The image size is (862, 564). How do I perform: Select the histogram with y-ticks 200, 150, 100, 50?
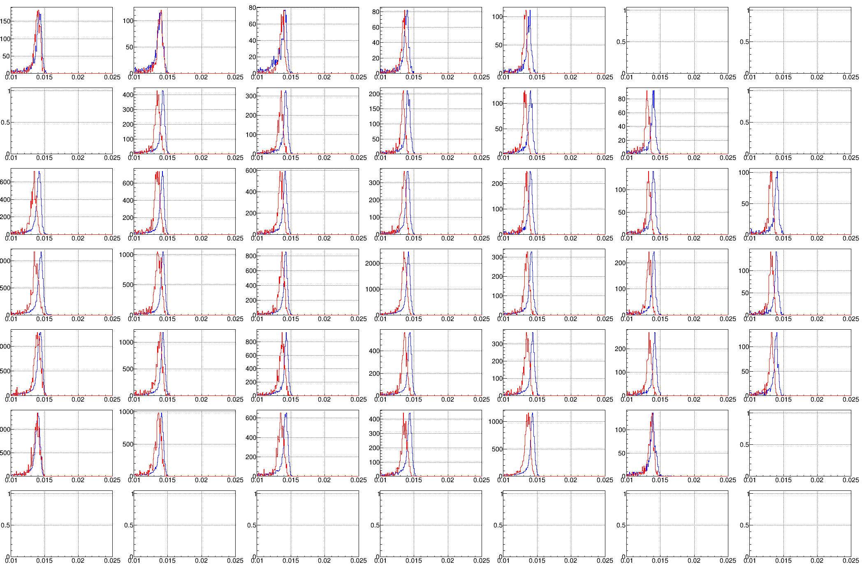431,121
